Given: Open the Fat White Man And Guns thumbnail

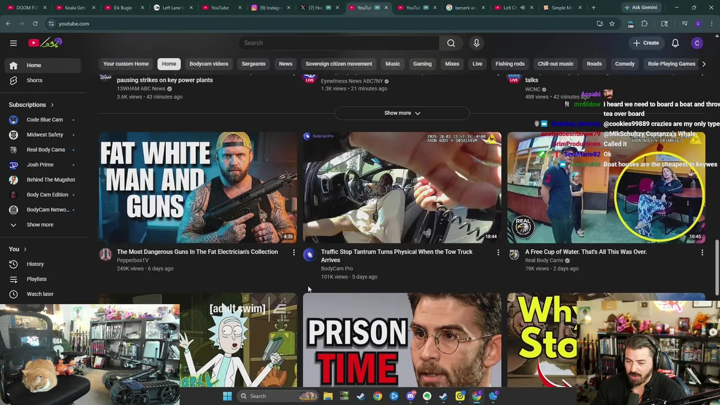Looking at the screenshot, I should (198, 187).
